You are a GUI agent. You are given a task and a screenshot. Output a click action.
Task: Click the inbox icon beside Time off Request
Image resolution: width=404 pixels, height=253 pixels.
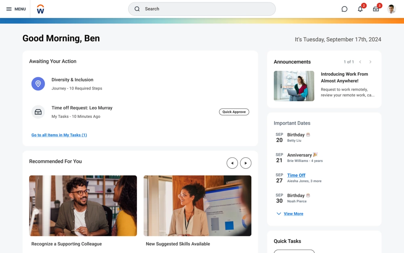point(38,112)
